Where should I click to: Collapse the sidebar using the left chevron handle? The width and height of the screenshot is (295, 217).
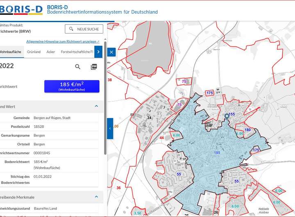[110, 129]
